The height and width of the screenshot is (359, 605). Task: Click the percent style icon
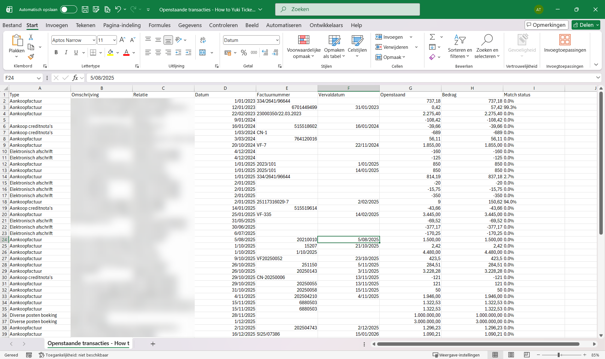pyautogui.click(x=244, y=53)
